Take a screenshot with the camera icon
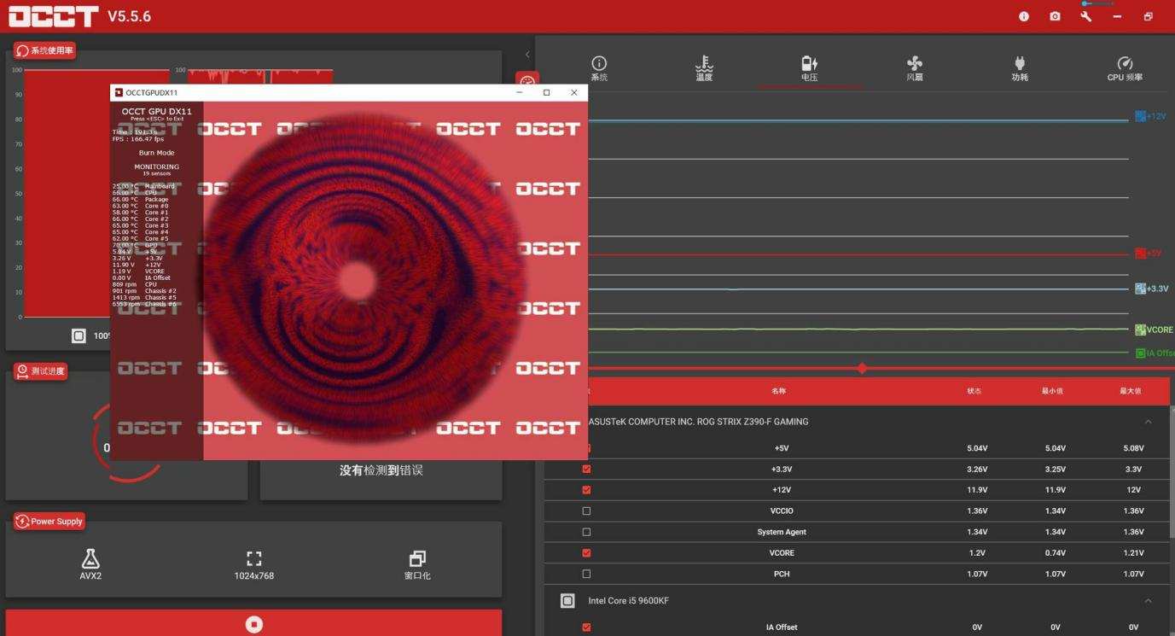1175x636 pixels. coord(1055,16)
